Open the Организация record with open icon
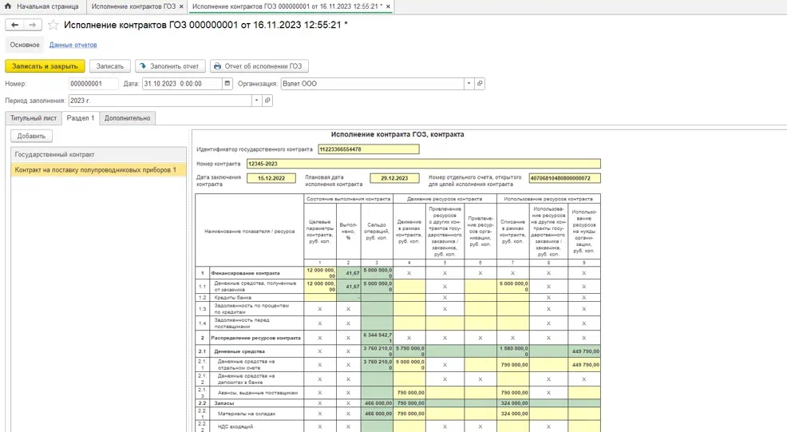This screenshot has height=432, width=787. (x=480, y=84)
